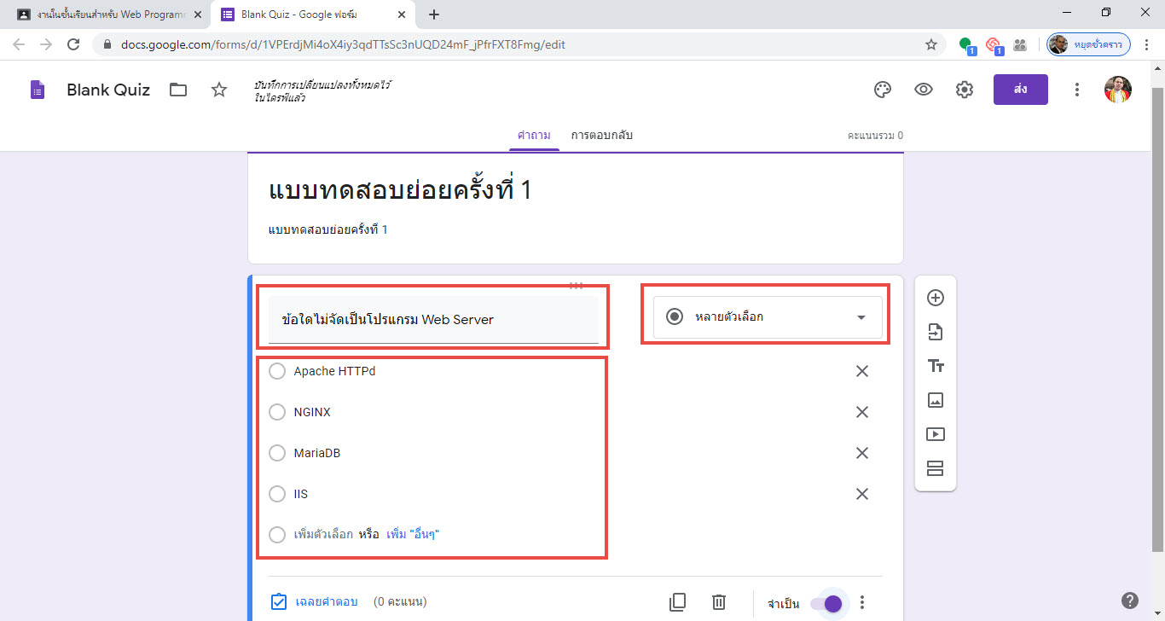The width and height of the screenshot is (1165, 621).
Task: Open เฉลยคำตอบ answer key
Action: click(x=314, y=602)
